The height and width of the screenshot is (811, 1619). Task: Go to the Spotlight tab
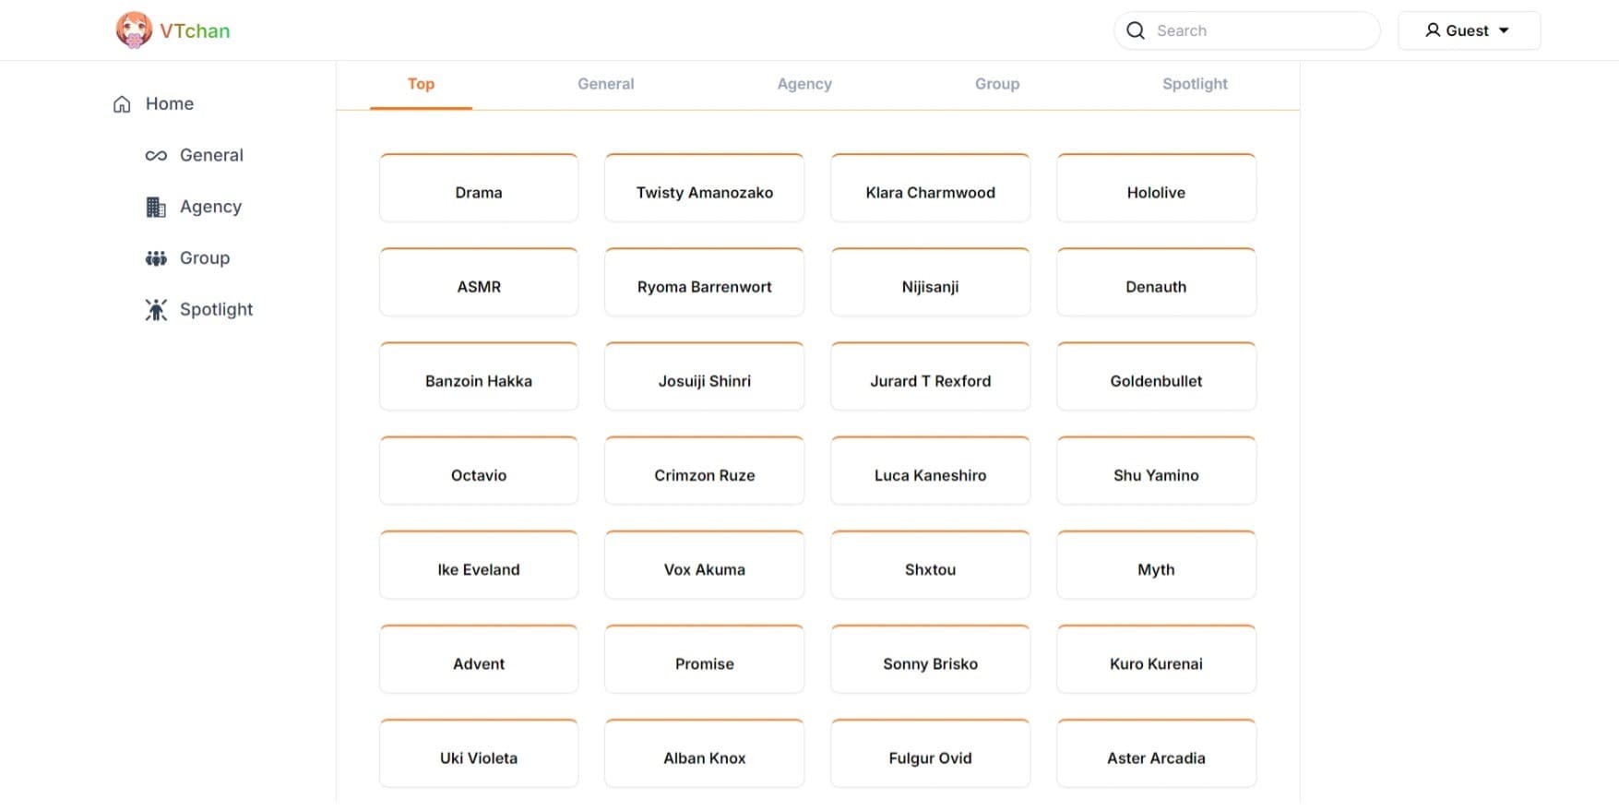point(1195,84)
